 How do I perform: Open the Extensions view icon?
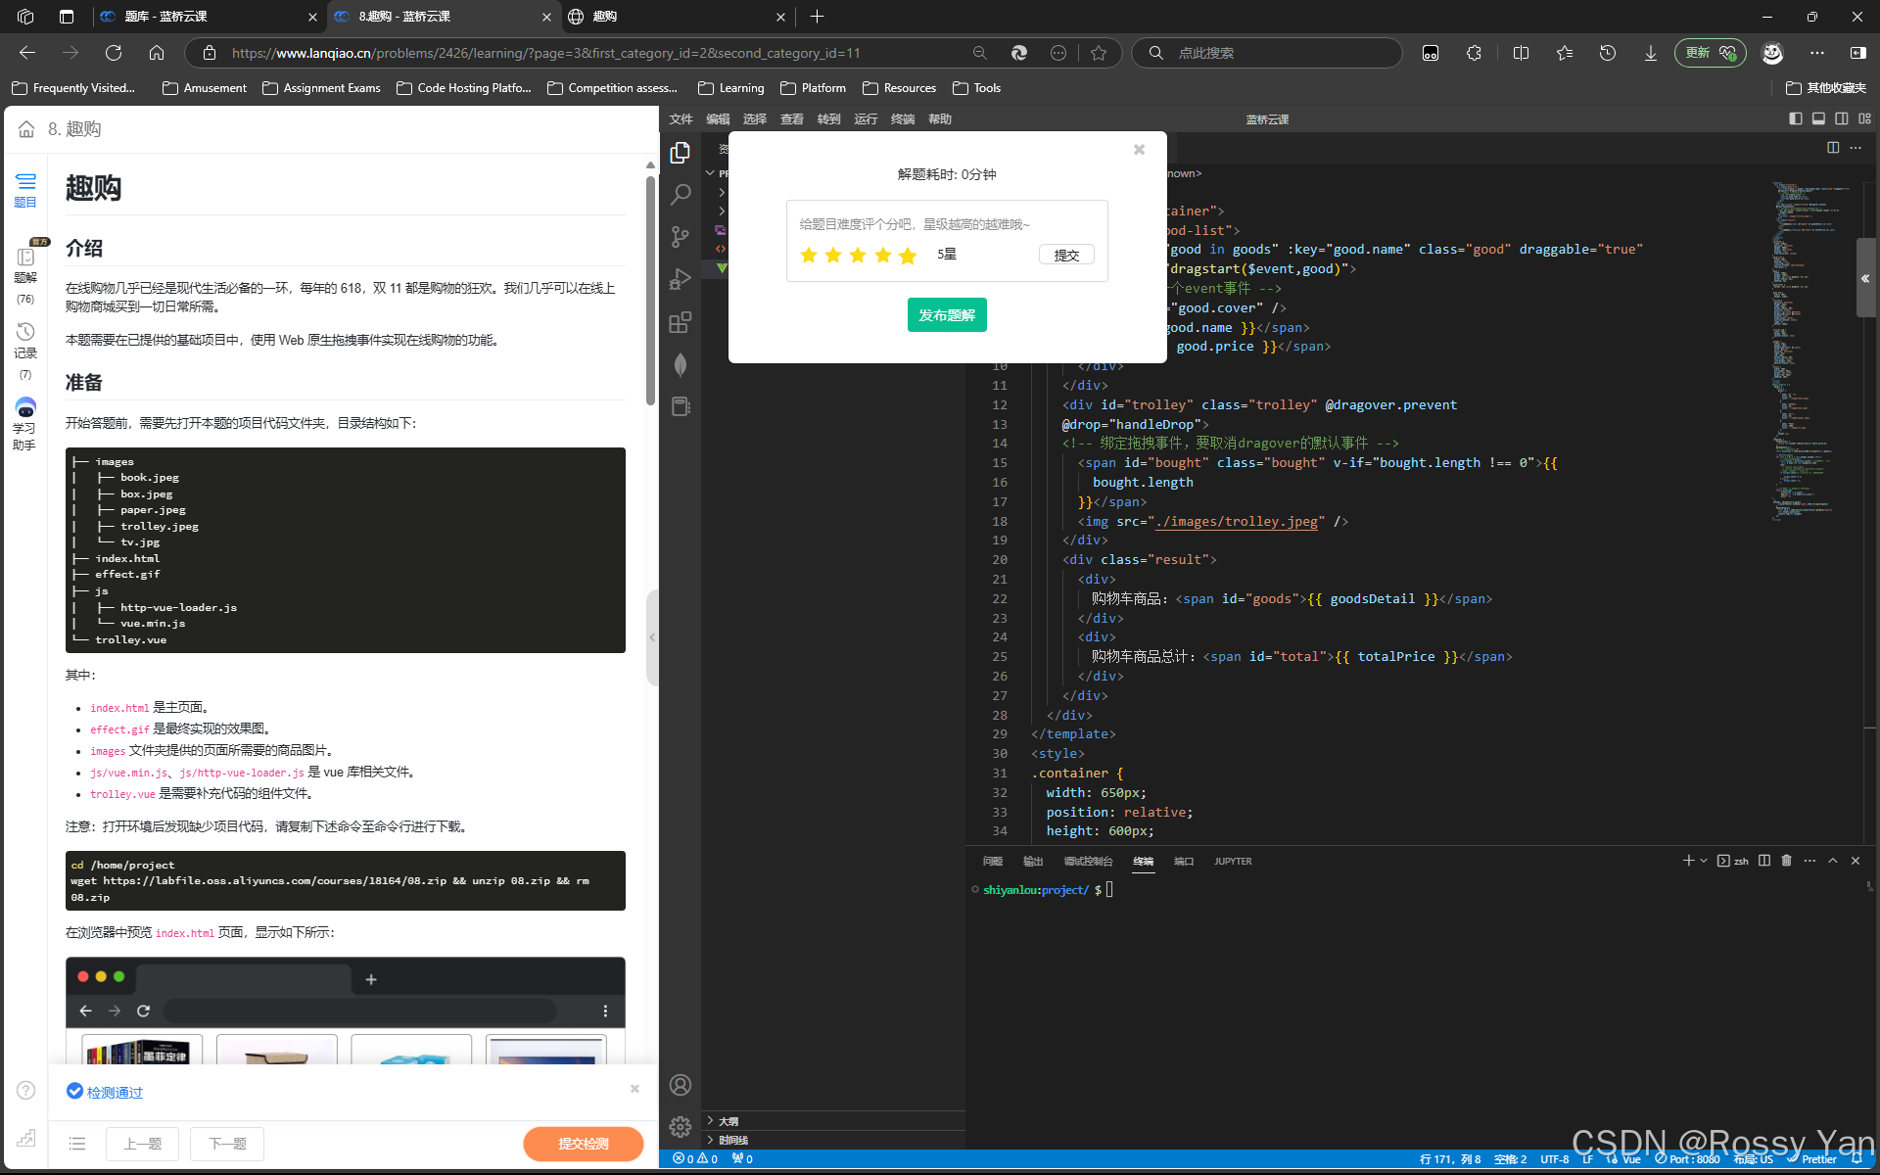coord(680,322)
